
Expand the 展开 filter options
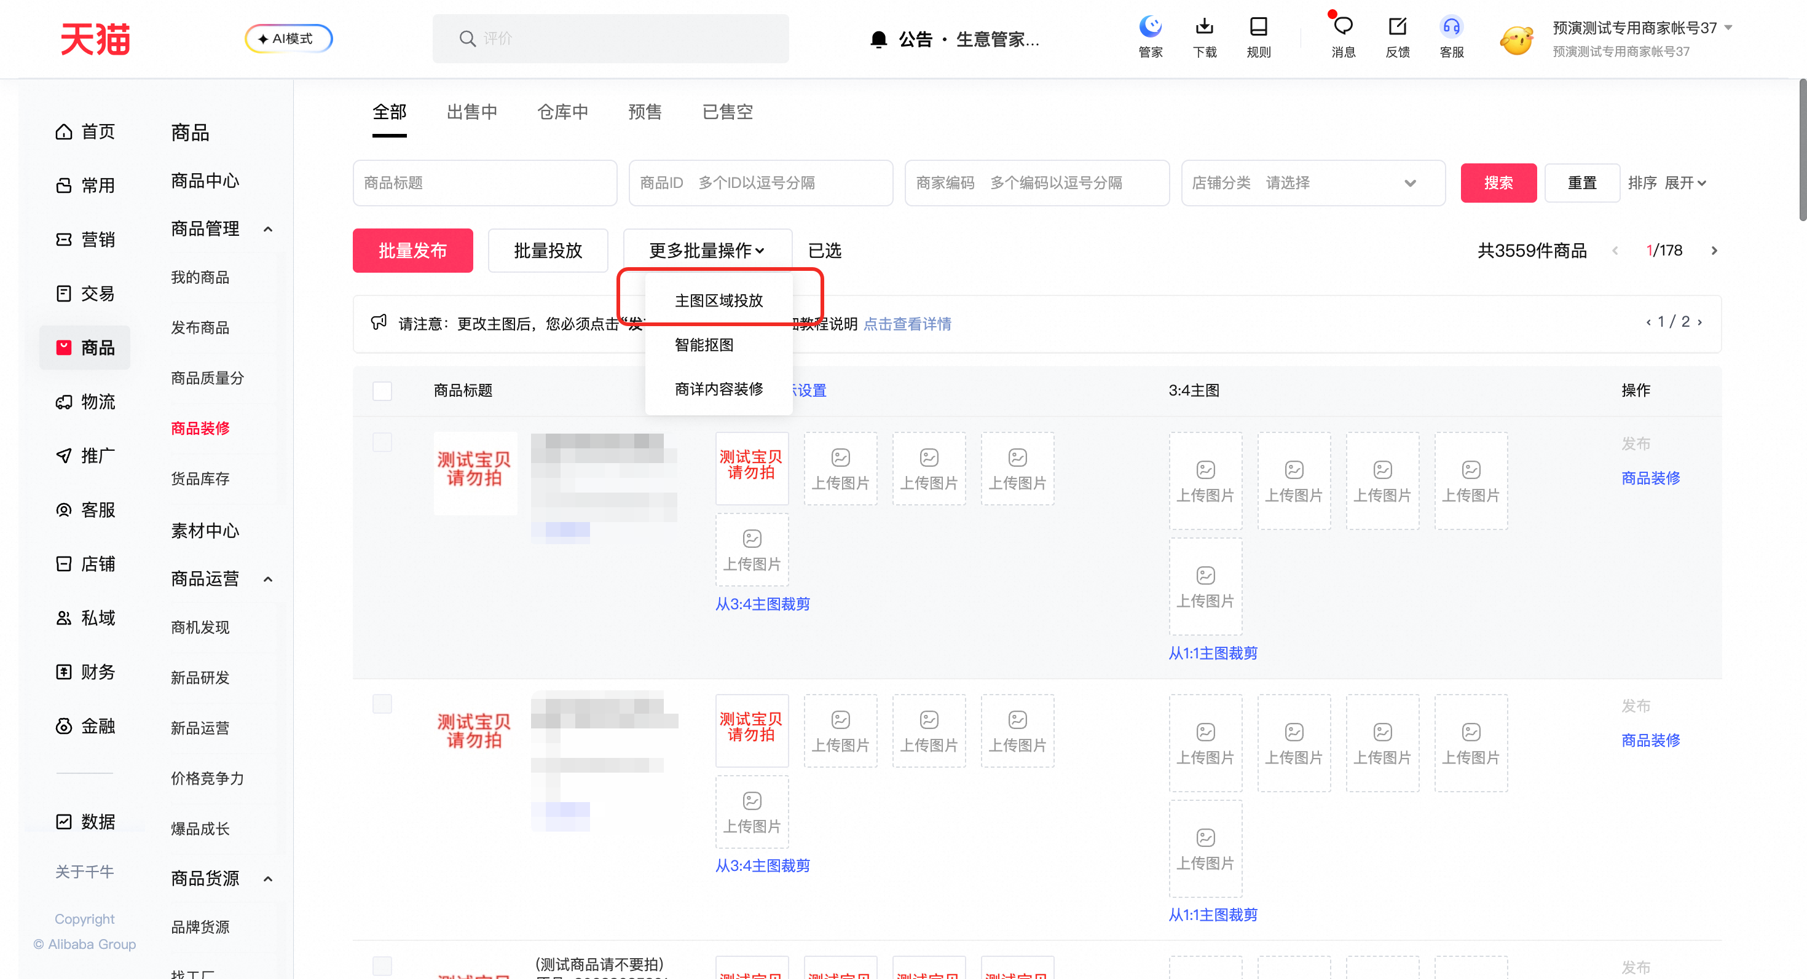click(x=1685, y=183)
